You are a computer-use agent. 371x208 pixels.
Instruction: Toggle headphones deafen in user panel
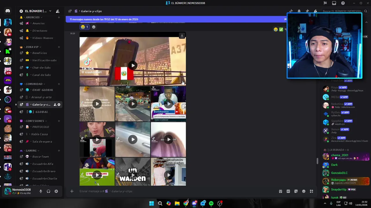pyautogui.click(x=48, y=191)
